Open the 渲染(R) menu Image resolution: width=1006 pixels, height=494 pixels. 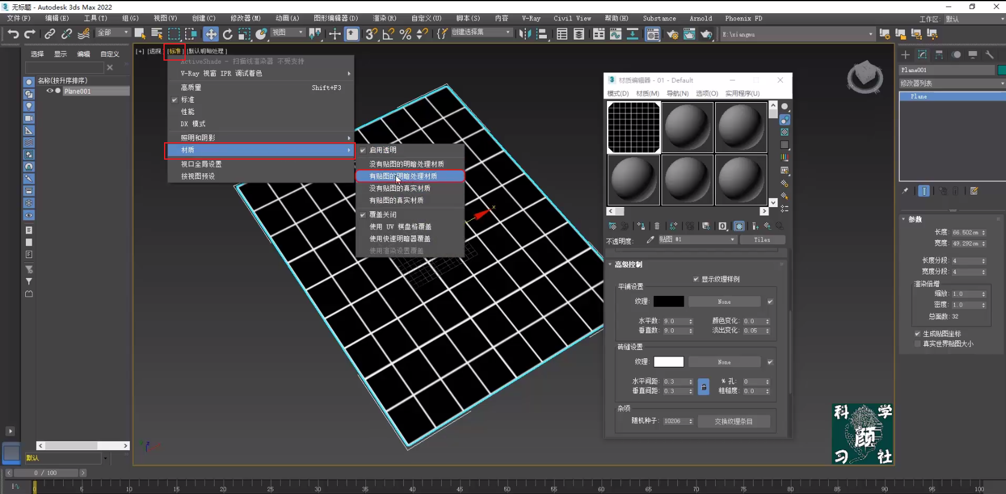(385, 19)
